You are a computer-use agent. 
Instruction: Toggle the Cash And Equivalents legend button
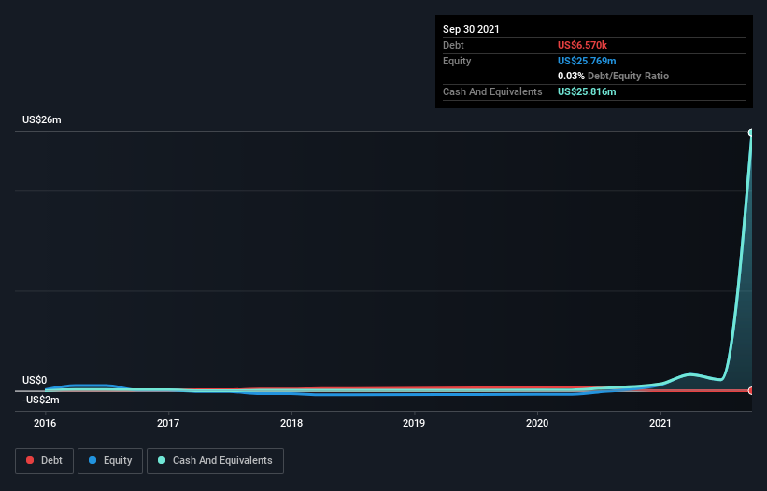[215, 461]
